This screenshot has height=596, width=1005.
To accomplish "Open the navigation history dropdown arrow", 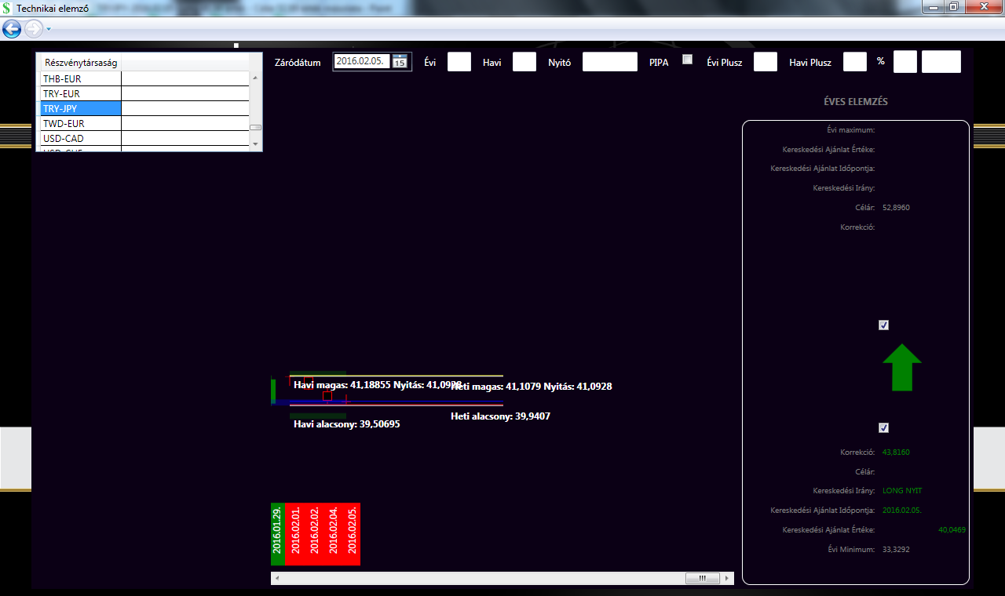I will click(x=49, y=29).
